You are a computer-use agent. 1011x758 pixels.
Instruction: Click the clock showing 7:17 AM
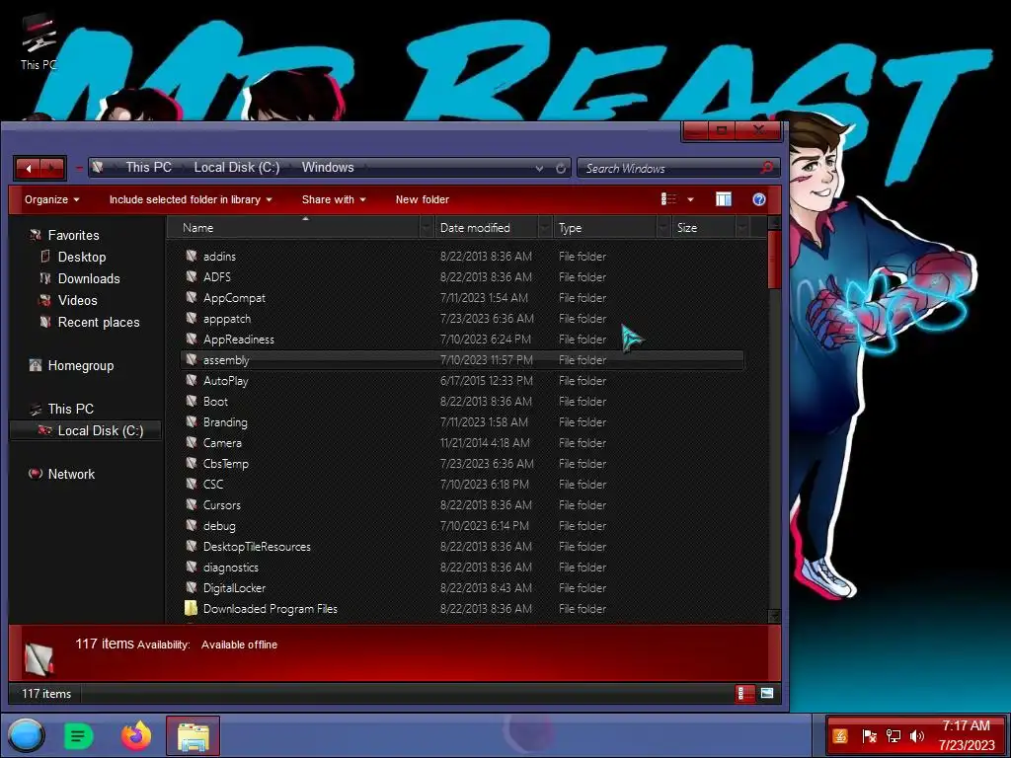coord(966,725)
